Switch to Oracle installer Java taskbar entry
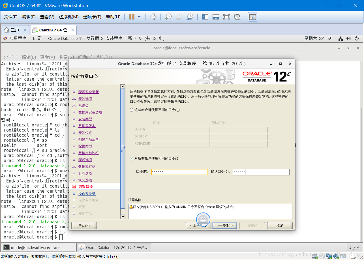This screenshot has width=364, height=260. (x=114, y=248)
